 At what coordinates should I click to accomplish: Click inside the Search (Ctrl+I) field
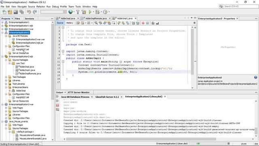(x=239, y=6)
